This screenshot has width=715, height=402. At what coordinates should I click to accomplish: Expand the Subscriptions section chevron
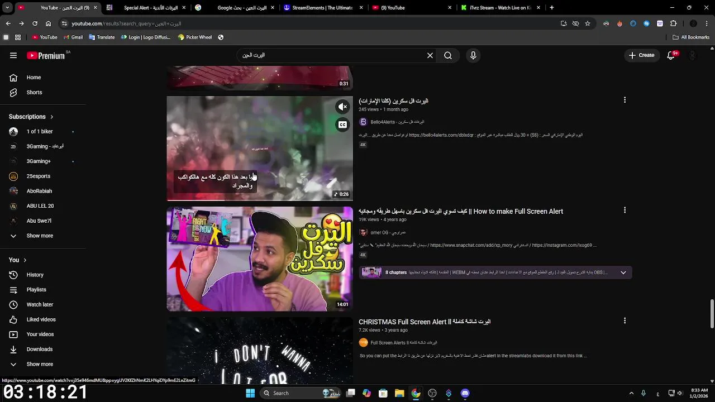[51, 117]
